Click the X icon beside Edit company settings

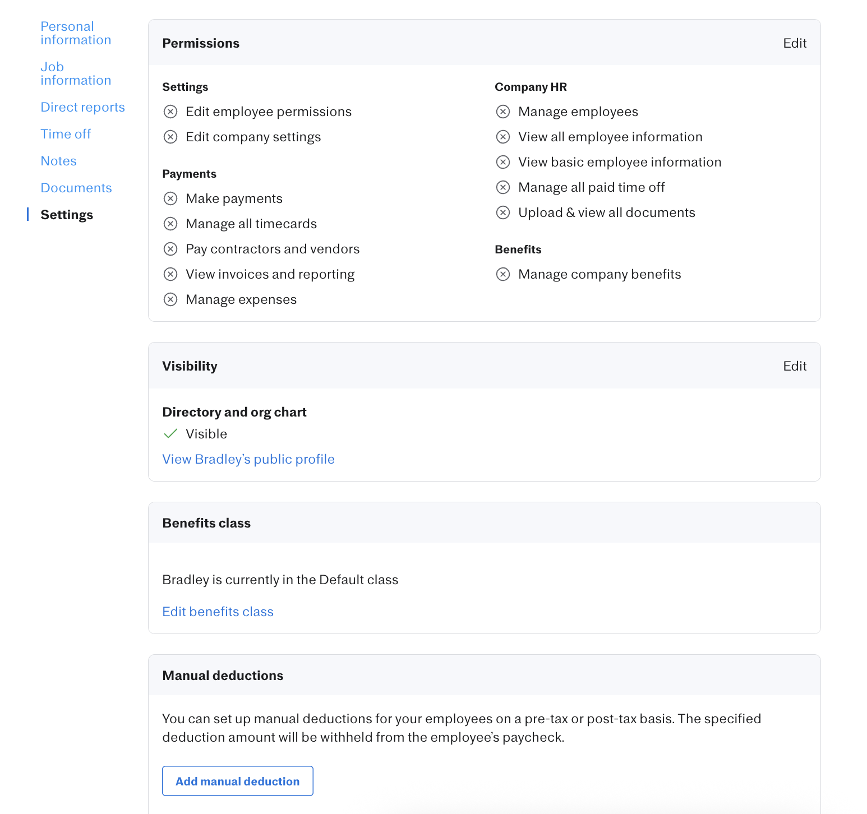(x=170, y=137)
